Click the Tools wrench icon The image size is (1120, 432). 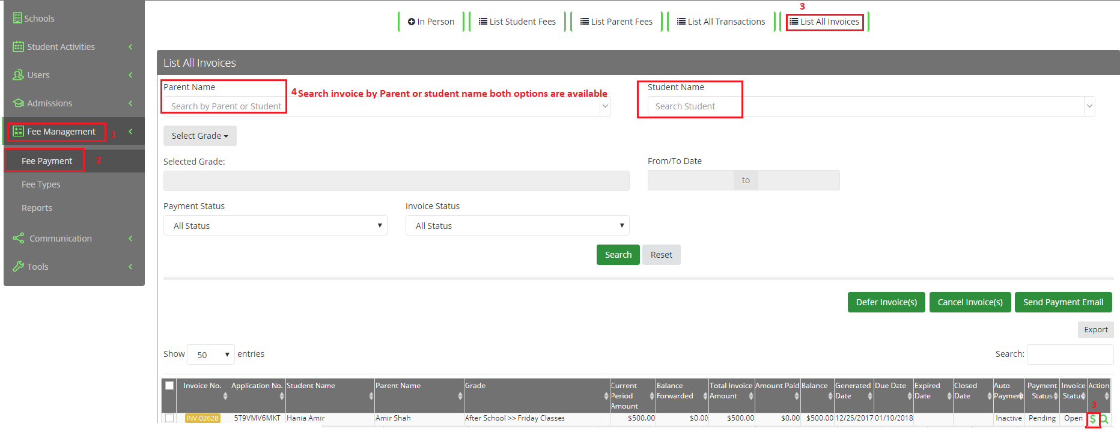tap(18, 266)
